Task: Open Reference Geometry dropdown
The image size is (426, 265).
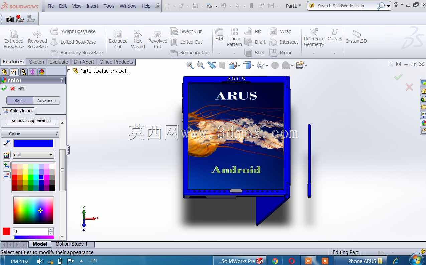Action: pos(314,53)
